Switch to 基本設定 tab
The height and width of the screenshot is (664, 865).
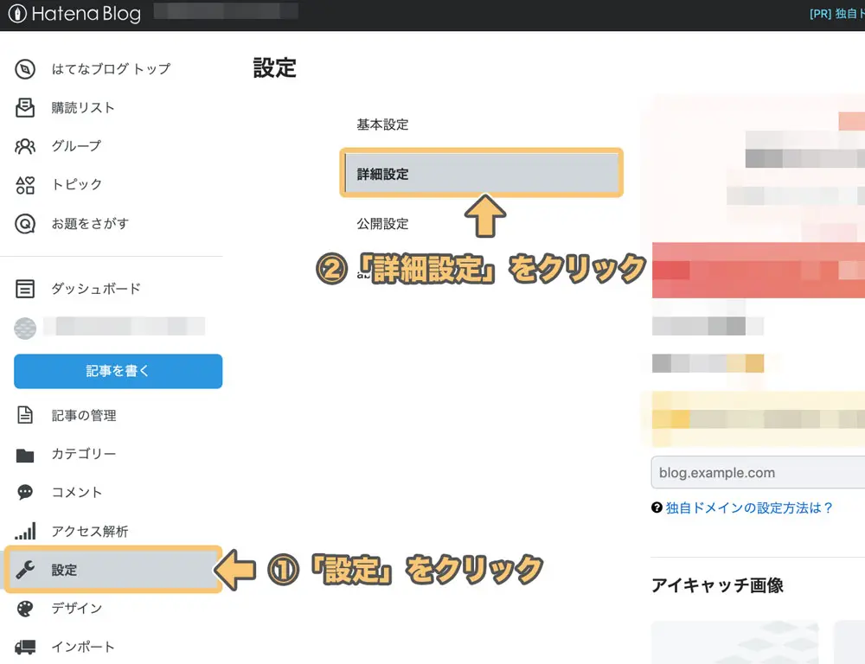tap(382, 124)
